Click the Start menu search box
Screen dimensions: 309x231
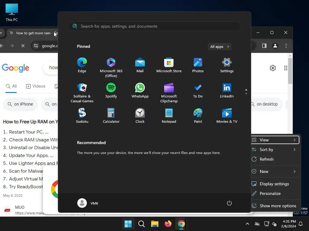(x=154, y=26)
